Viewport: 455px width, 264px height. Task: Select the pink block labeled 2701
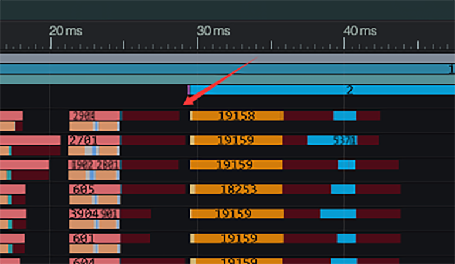click(x=94, y=140)
